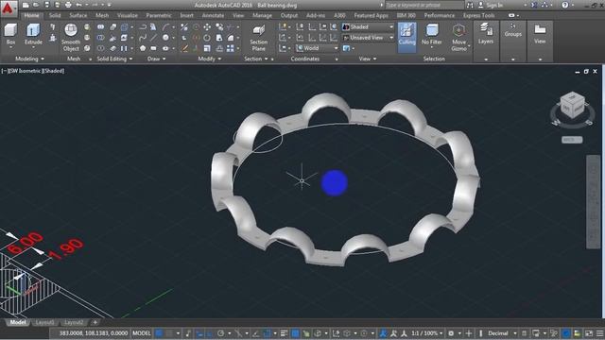Open the No Filter selection dropdown
The height and width of the screenshot is (340, 605).
click(431, 36)
